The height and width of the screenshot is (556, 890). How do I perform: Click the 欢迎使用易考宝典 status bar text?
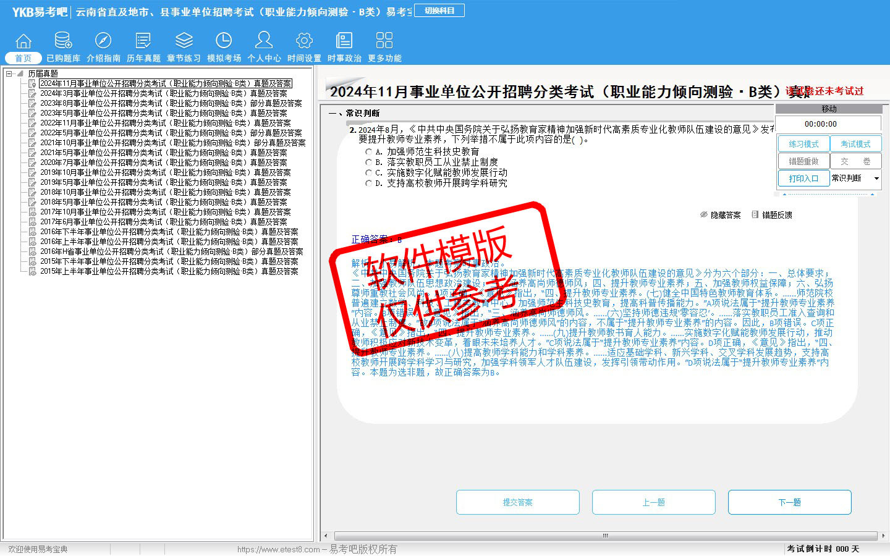pos(38,549)
